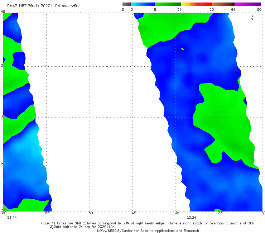The image size is (265, 233).
Task: Click the brown 50-64 color bar segment
Action: click(x=223, y=4)
